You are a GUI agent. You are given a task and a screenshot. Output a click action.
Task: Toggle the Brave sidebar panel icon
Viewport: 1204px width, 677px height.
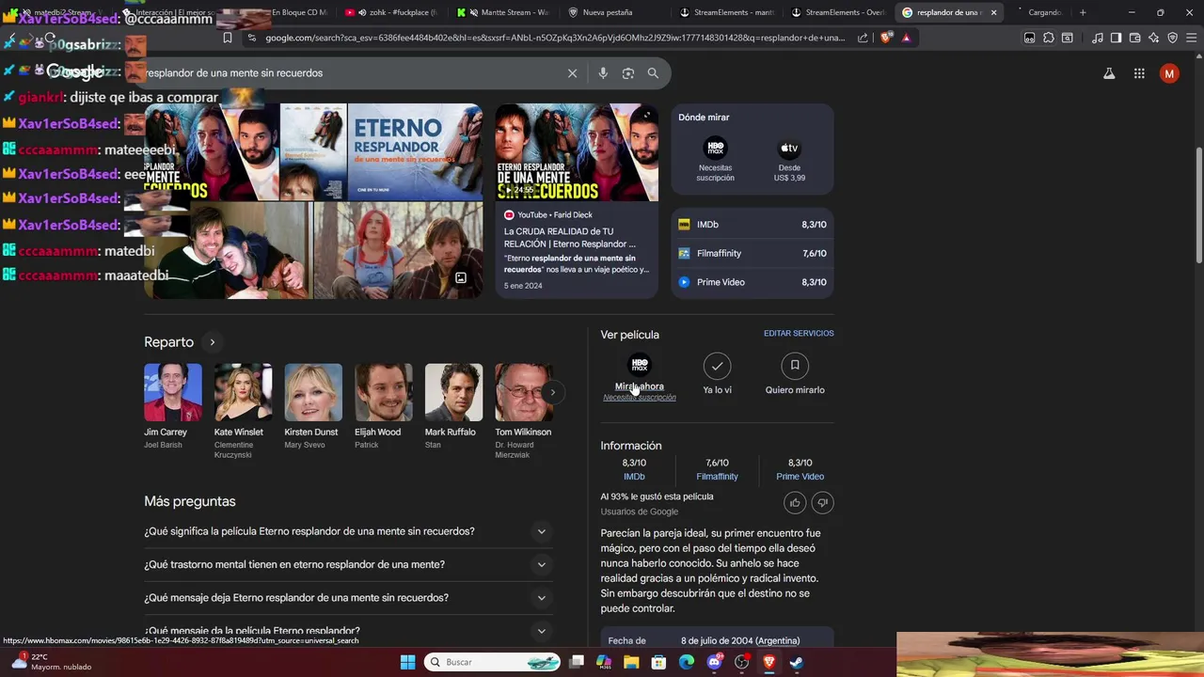1116,38
